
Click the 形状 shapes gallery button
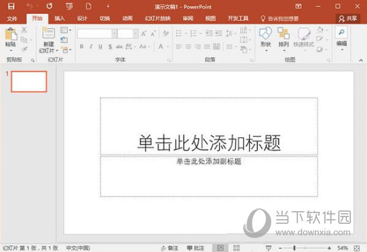[x=266, y=39]
